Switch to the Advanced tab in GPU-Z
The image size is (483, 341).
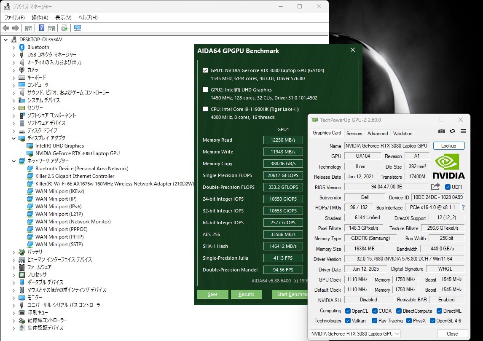point(378,133)
